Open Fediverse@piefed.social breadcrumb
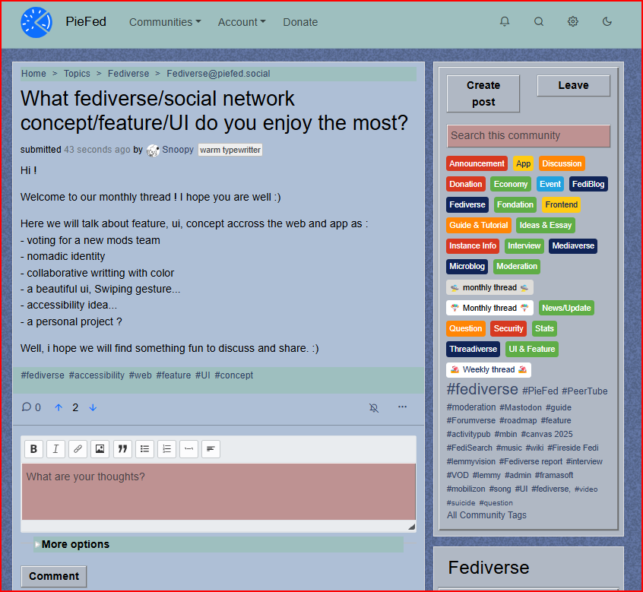643x592 pixels. click(x=218, y=74)
